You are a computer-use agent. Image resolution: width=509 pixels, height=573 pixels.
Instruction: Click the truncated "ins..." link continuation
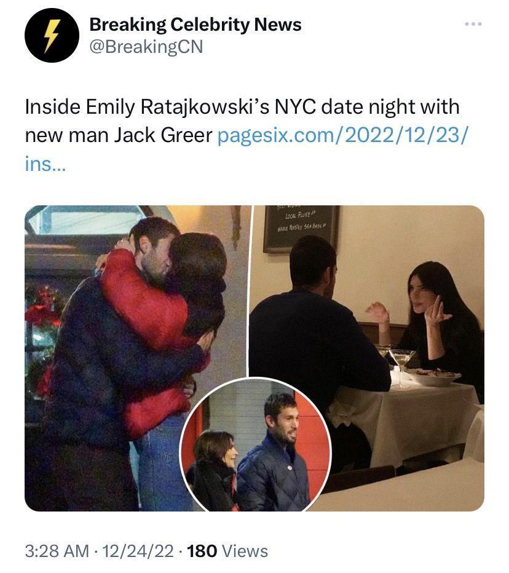click(x=45, y=164)
